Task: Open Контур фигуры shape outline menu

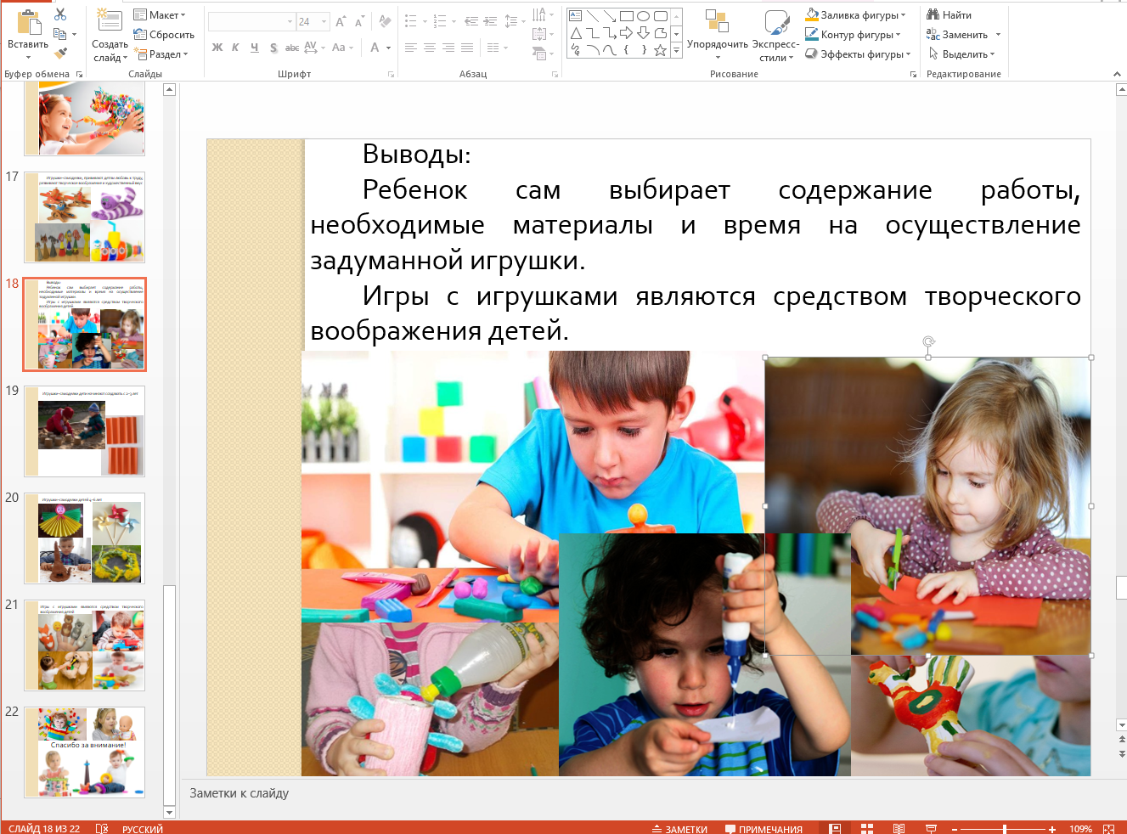Action: (x=853, y=34)
